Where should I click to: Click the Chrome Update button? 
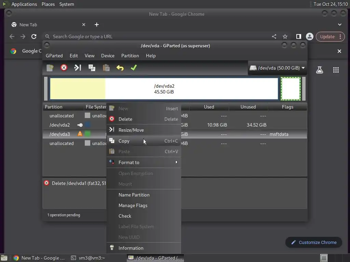coord(330,37)
